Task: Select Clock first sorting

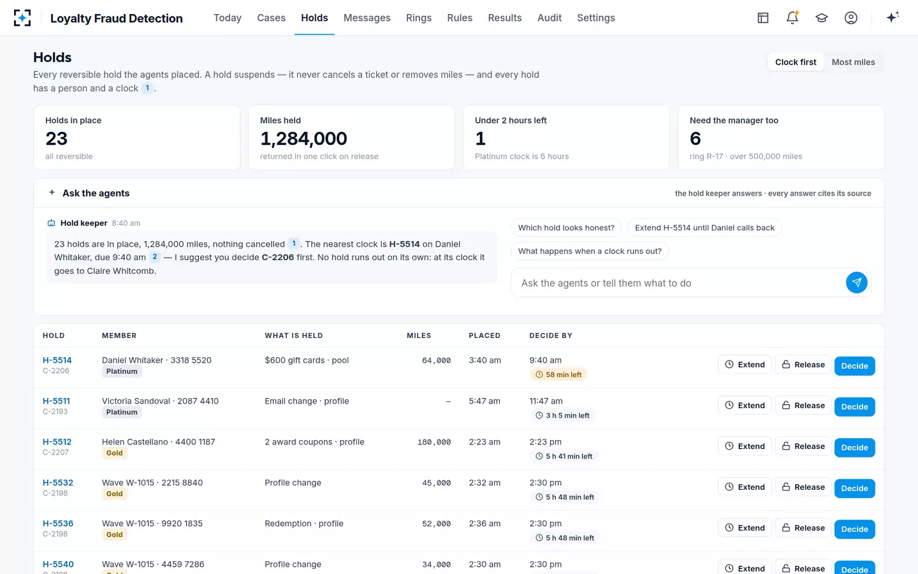Action: (796, 62)
